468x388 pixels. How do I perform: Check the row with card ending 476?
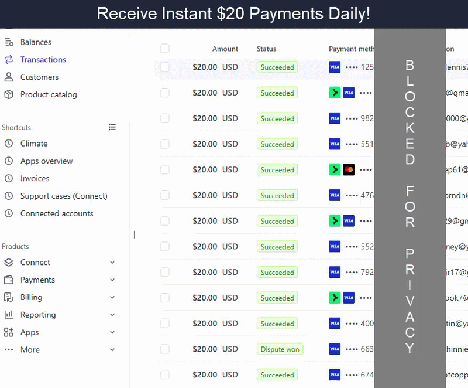pyautogui.click(x=165, y=196)
